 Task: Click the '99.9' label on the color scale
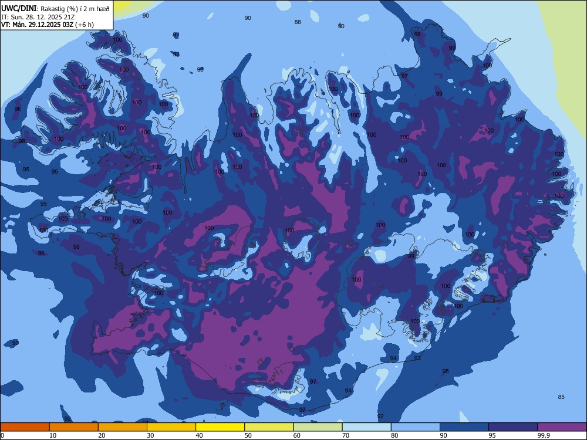pyautogui.click(x=543, y=435)
